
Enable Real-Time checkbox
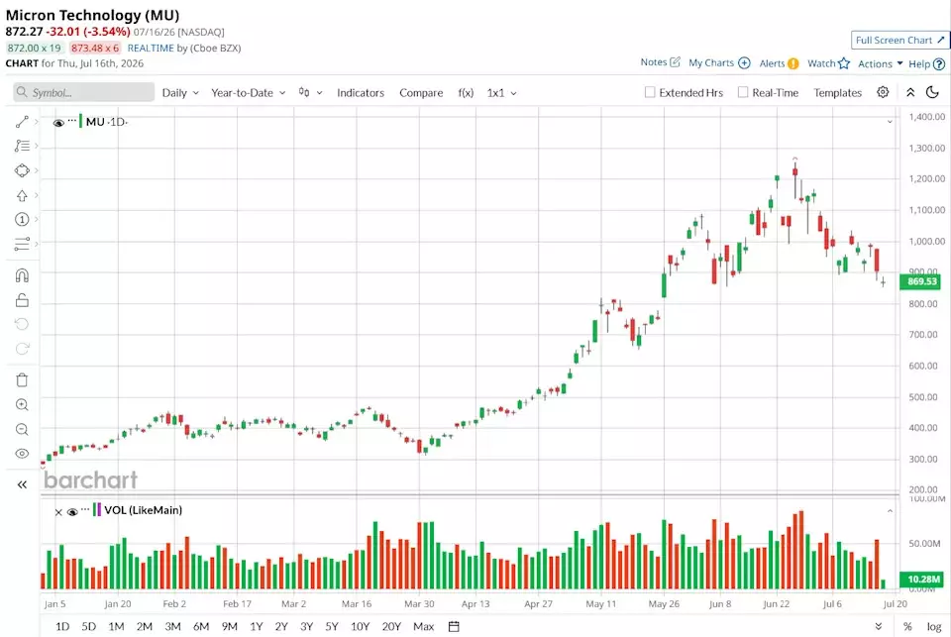point(742,92)
